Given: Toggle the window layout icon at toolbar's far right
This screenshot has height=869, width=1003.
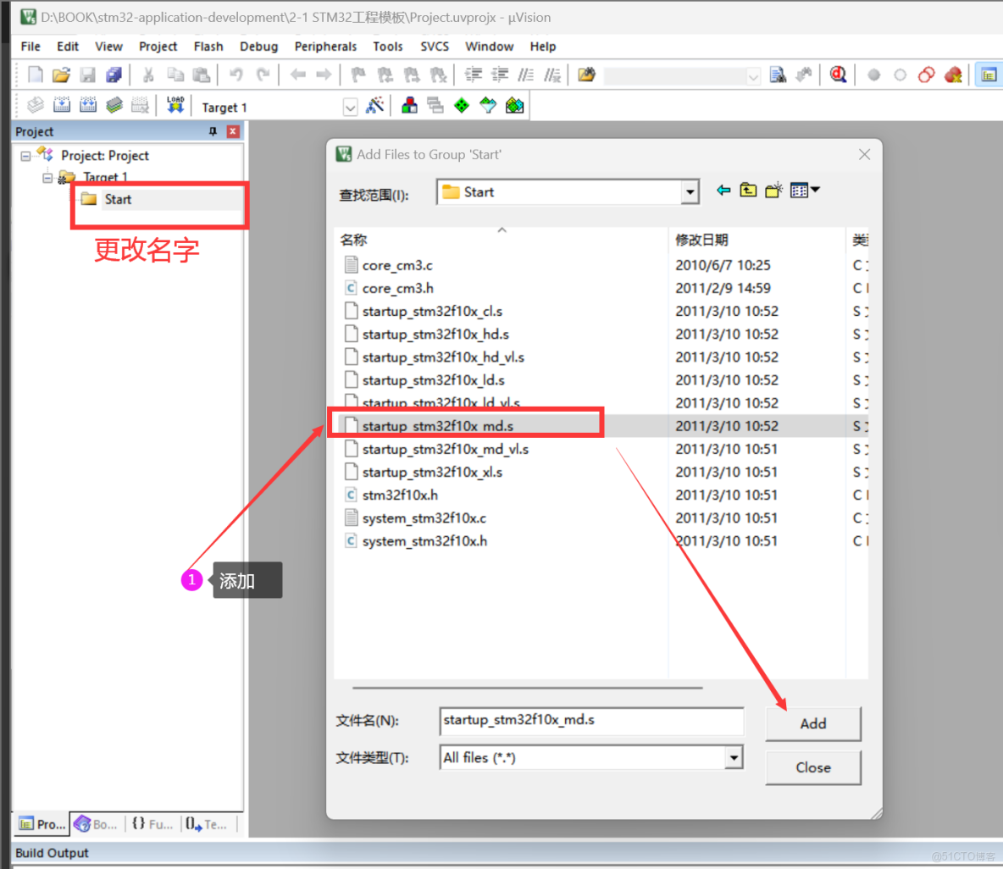Looking at the screenshot, I should (988, 75).
